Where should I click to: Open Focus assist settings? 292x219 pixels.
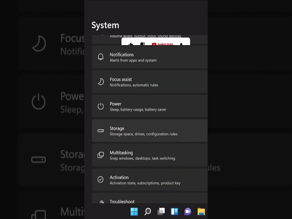tap(150, 82)
